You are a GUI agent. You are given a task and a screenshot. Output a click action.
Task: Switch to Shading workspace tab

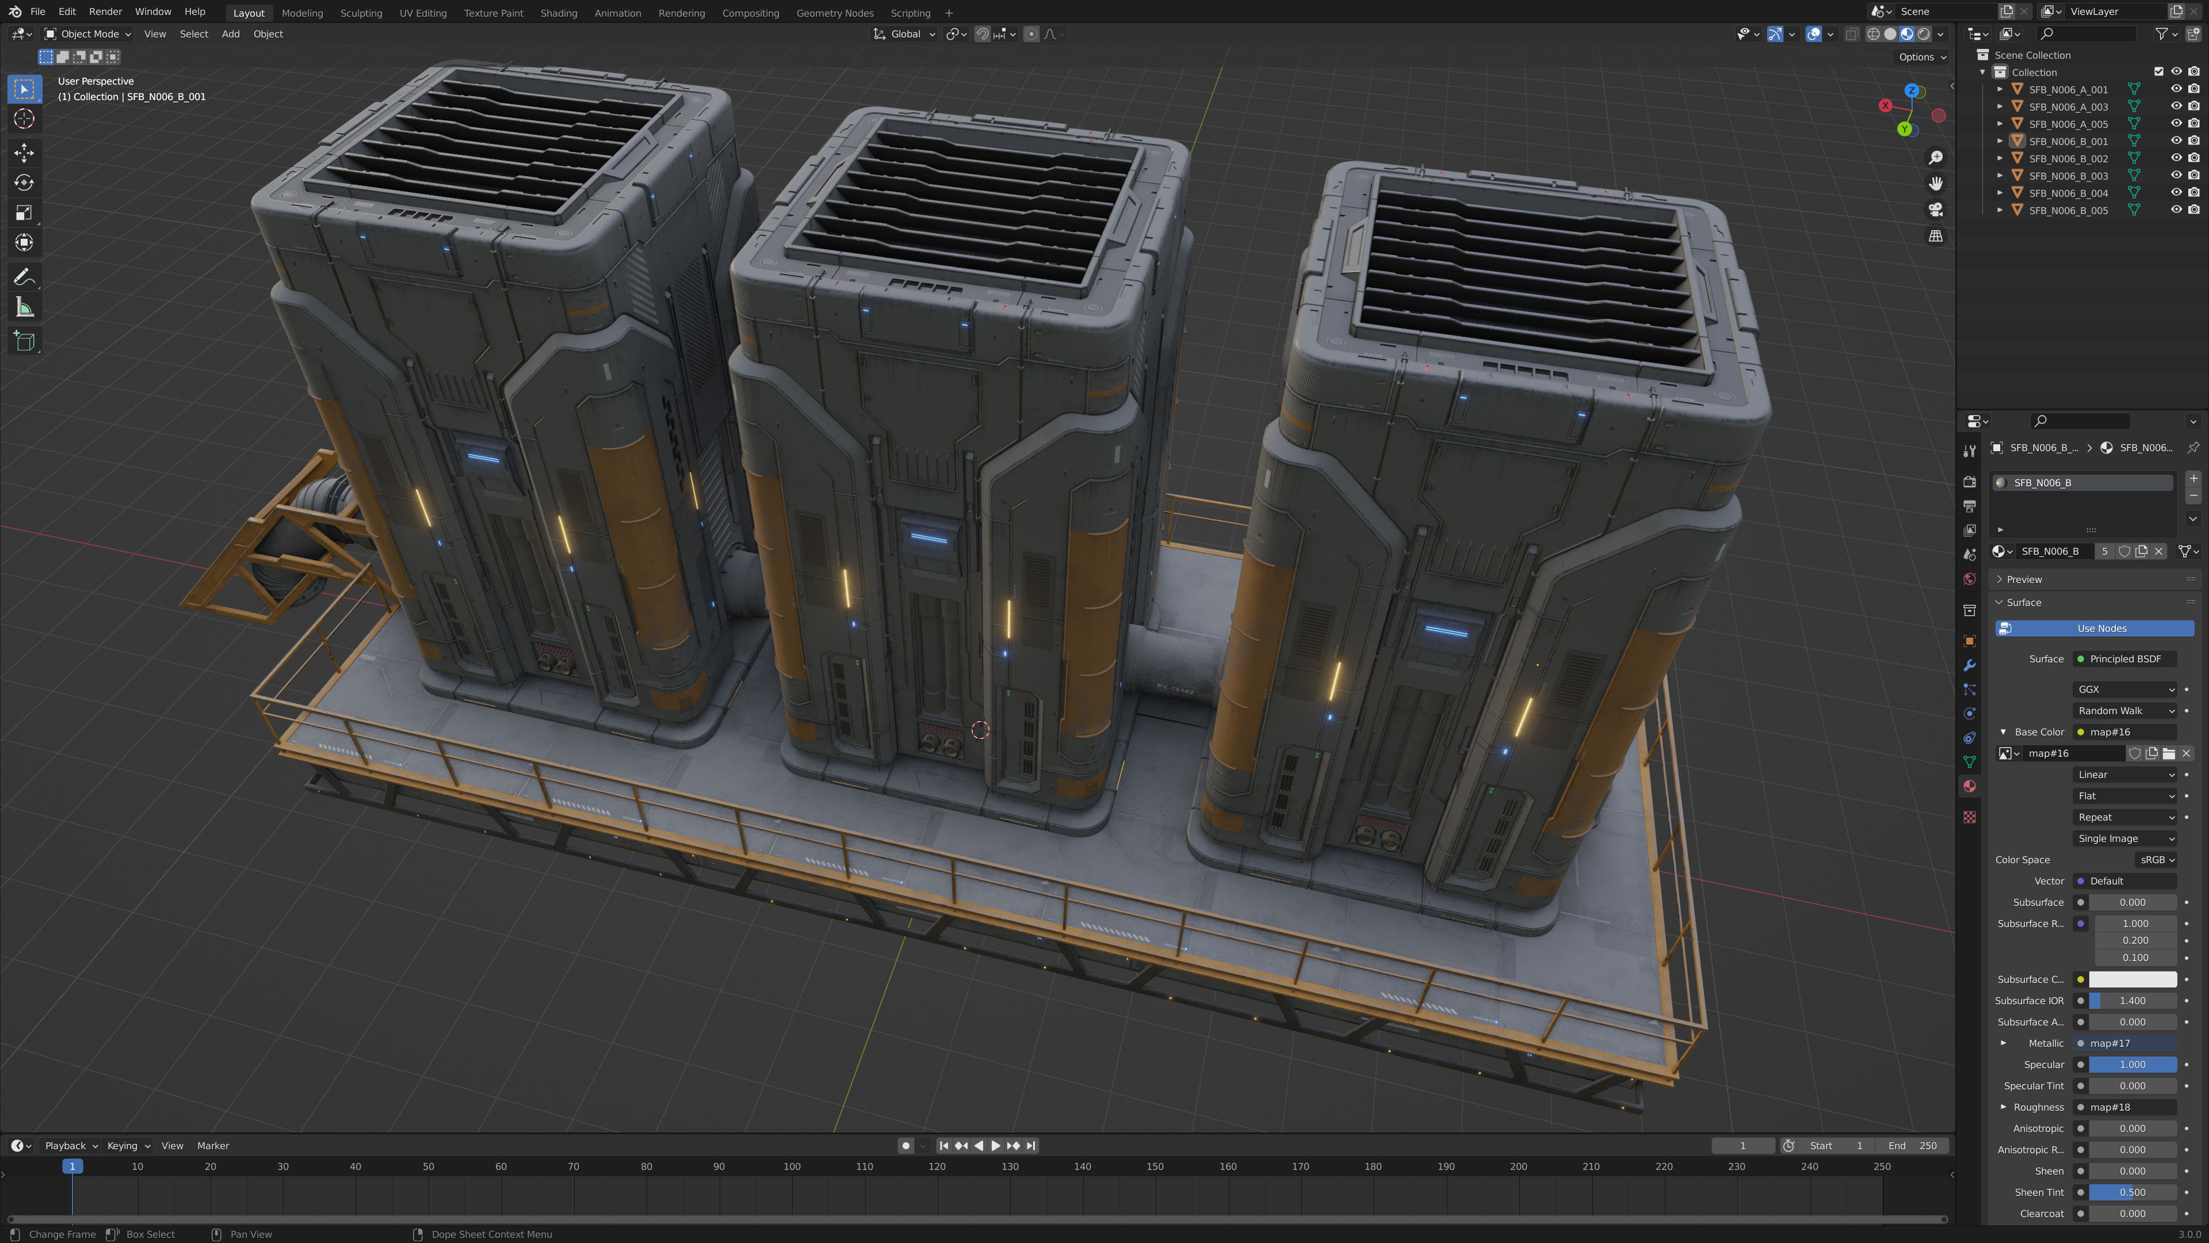[558, 13]
